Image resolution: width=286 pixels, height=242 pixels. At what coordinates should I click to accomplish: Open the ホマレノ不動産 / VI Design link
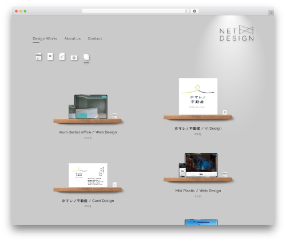coord(198,129)
